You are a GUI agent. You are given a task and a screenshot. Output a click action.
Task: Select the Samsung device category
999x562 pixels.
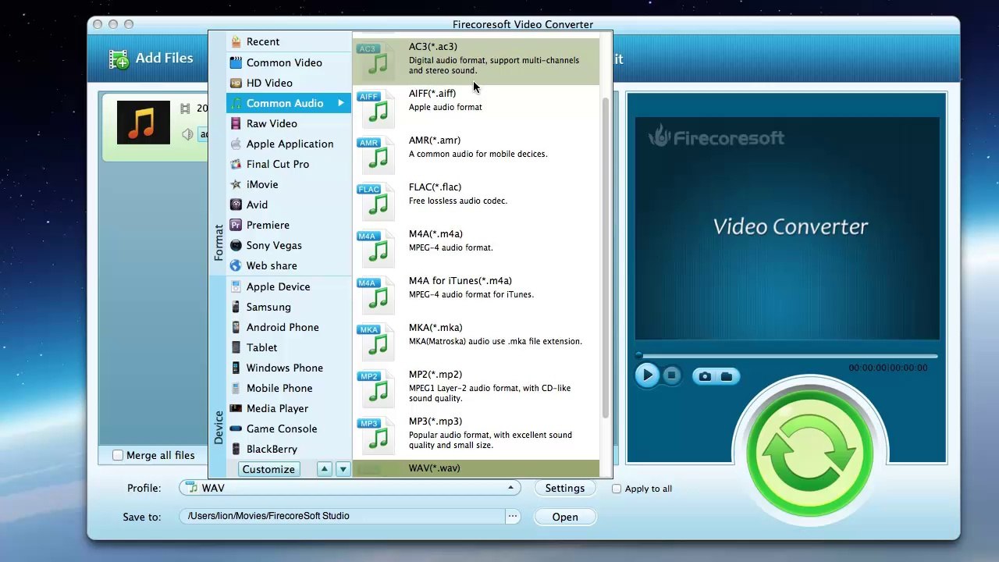click(289, 307)
